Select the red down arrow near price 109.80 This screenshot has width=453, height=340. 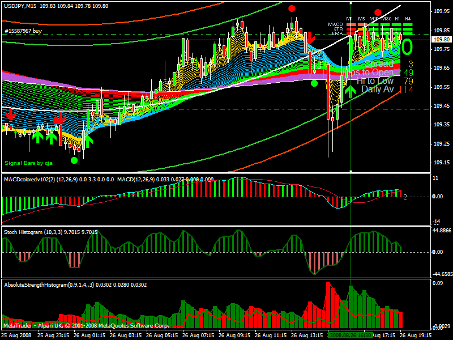click(309, 38)
